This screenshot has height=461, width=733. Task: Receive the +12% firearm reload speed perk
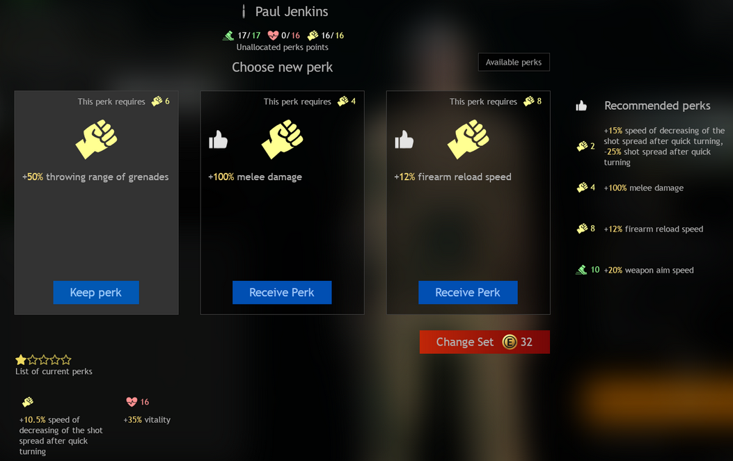[468, 293]
